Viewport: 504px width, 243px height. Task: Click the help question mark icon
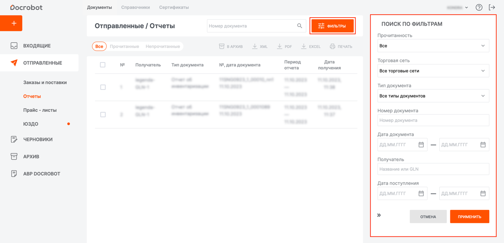(479, 7)
